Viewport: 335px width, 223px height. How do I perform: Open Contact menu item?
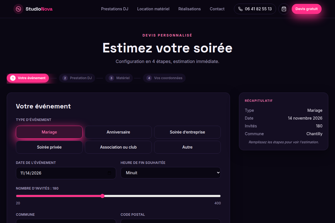tap(217, 9)
